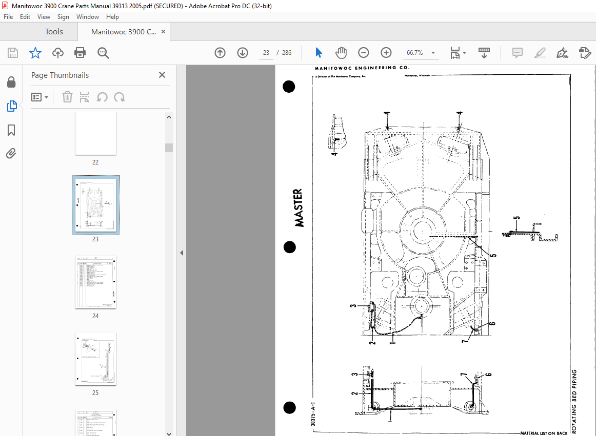Click the fit page width icon
The width and height of the screenshot is (596, 436).
click(455, 53)
